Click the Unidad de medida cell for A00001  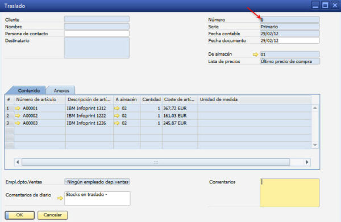pyautogui.click(x=255, y=108)
